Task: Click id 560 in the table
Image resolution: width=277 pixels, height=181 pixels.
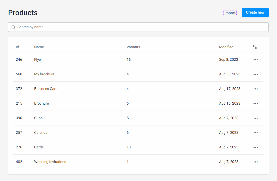Action: tap(19, 74)
